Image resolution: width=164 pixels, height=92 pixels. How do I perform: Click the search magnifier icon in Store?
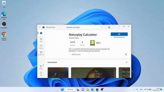point(101,27)
